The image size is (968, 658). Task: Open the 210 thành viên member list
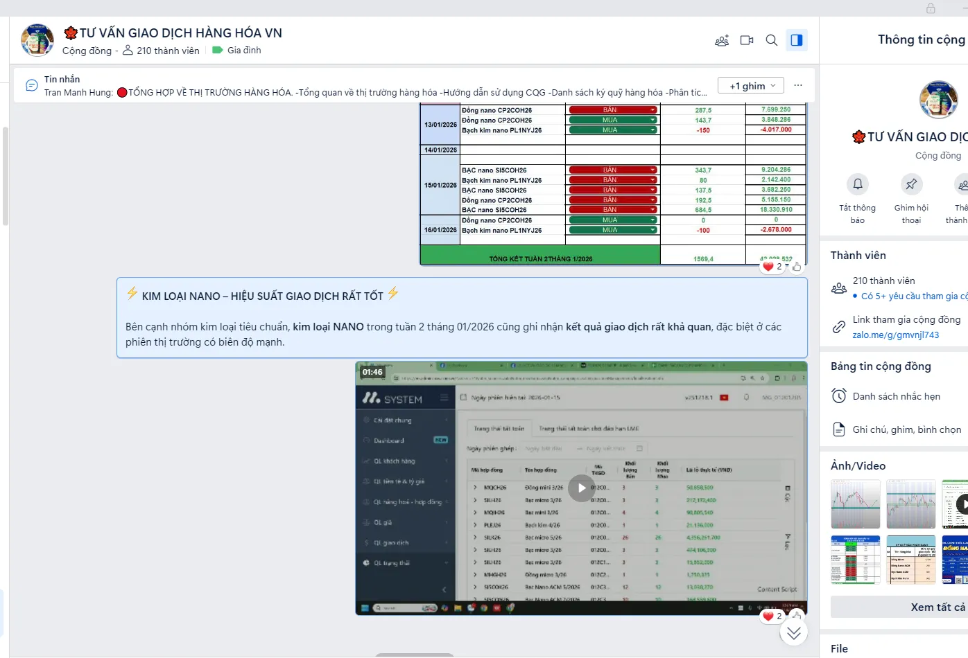[x=883, y=281]
